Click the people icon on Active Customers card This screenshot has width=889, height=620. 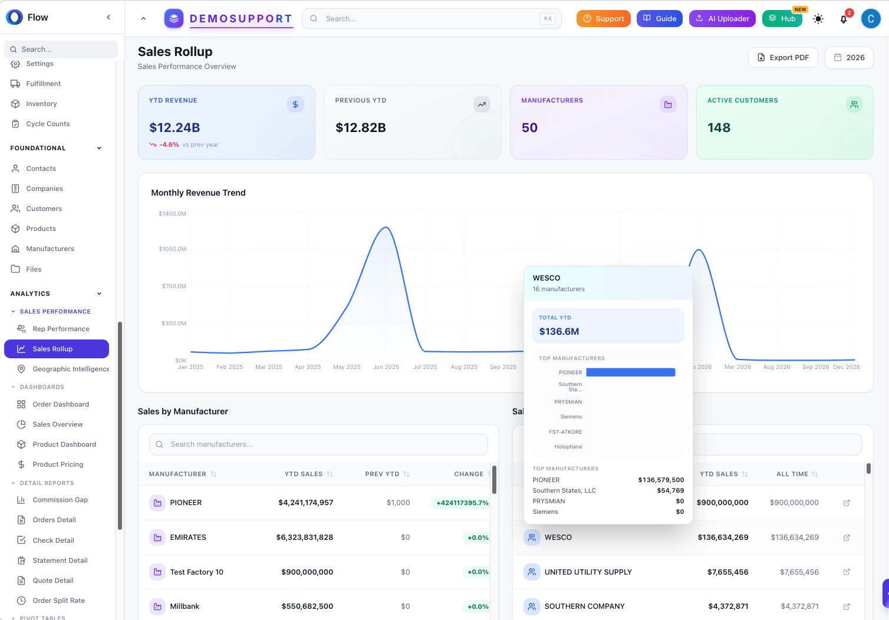pyautogui.click(x=854, y=104)
